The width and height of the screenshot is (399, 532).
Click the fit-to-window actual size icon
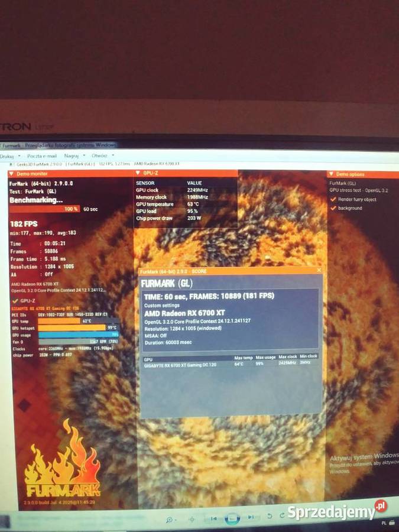coord(192,518)
